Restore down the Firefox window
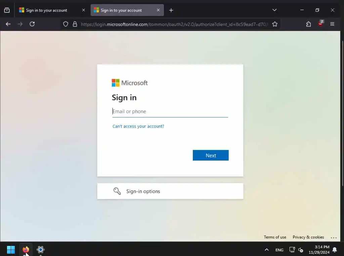Screen dimensions: 344x256 click(x=317, y=10)
